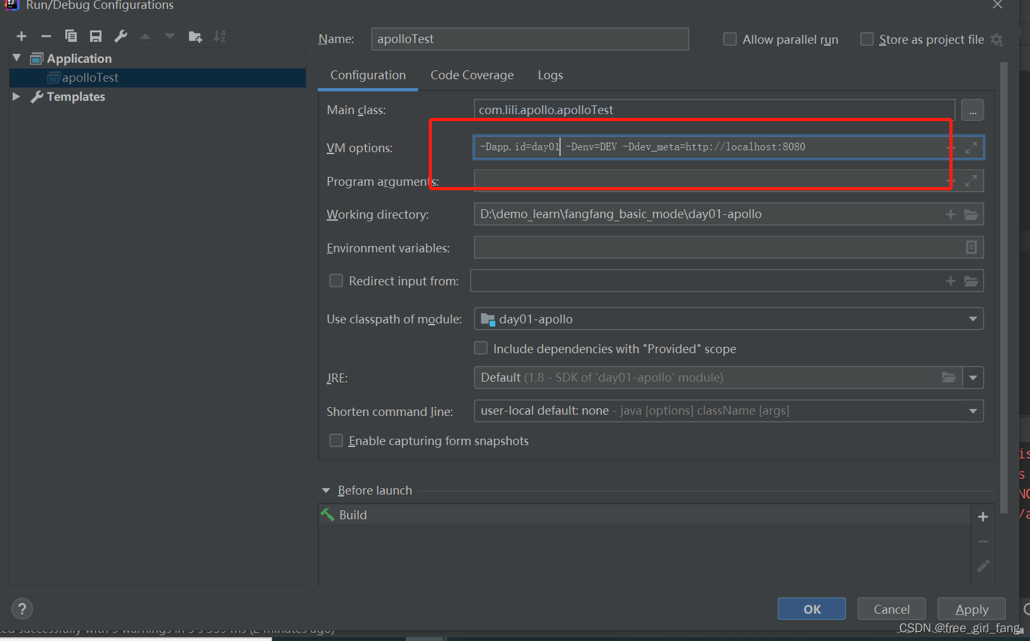
Task: Confirm the dialog with OK
Action: coord(811,609)
